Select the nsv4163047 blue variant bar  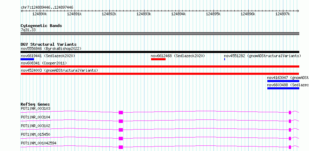click(283, 81)
